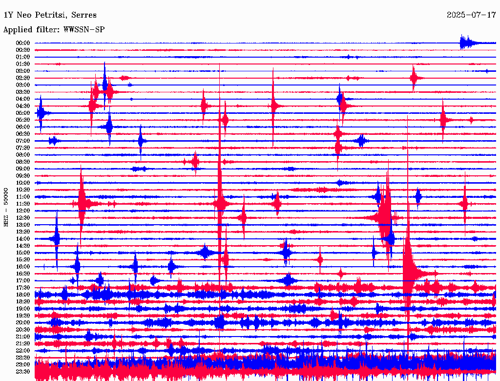Click the "Applied filter: WWSSN-SP" text
This screenshot has height=381, width=500.
click(54, 30)
